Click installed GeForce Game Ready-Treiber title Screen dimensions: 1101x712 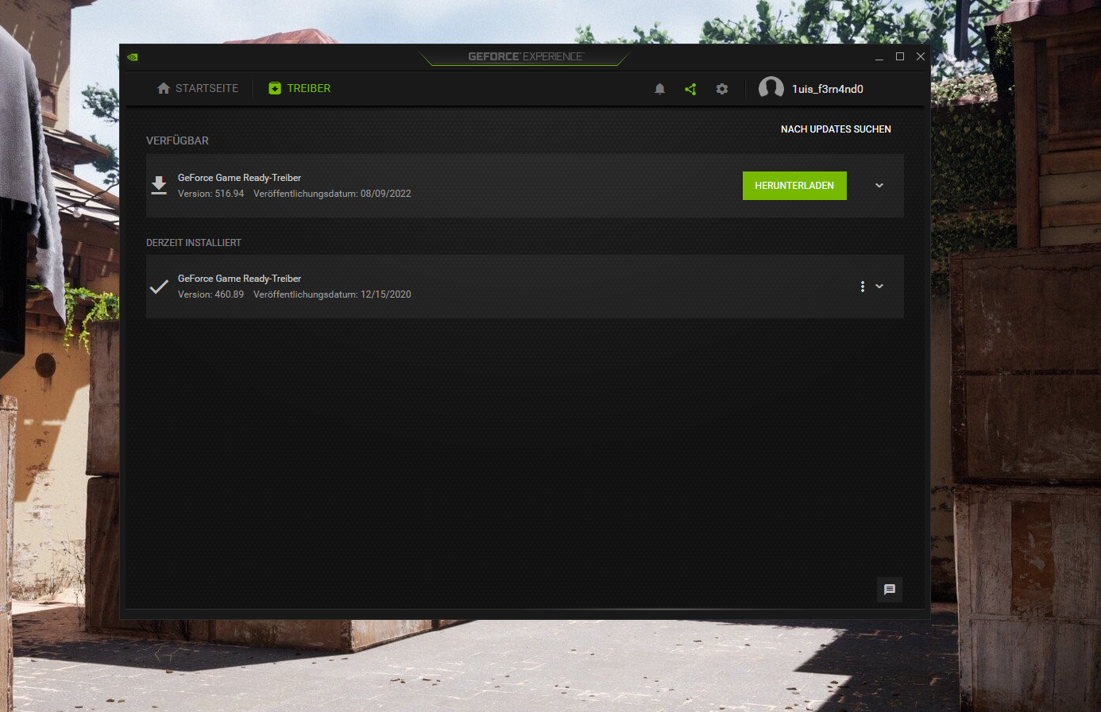click(239, 279)
